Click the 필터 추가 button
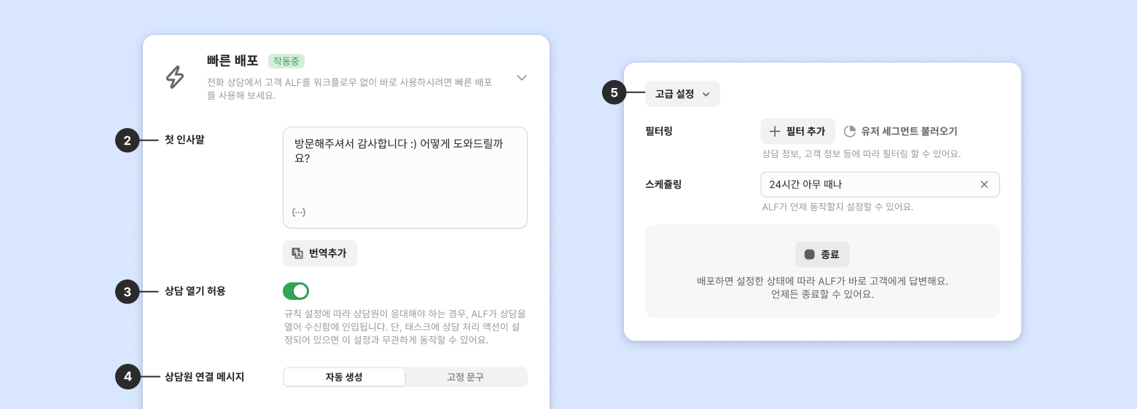Screen dimensions: 1137x409 (x=798, y=132)
